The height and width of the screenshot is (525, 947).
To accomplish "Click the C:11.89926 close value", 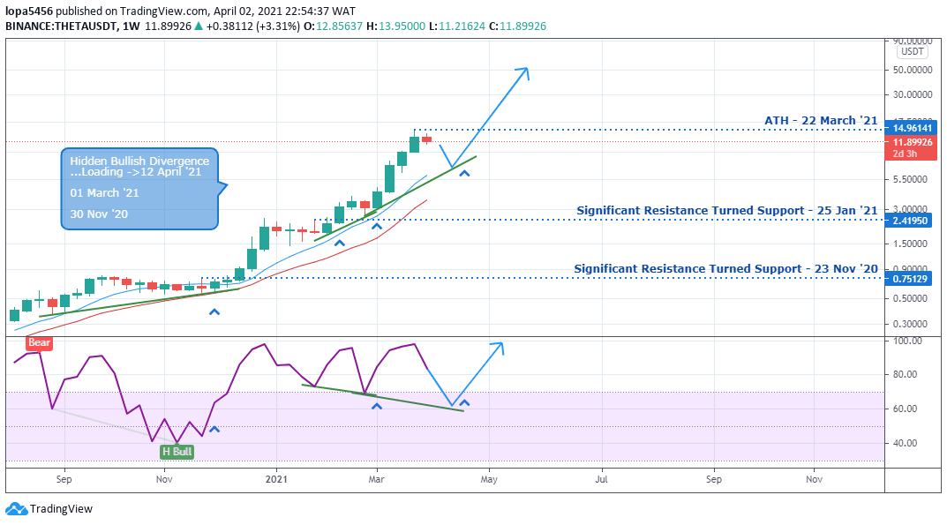I will (x=517, y=26).
